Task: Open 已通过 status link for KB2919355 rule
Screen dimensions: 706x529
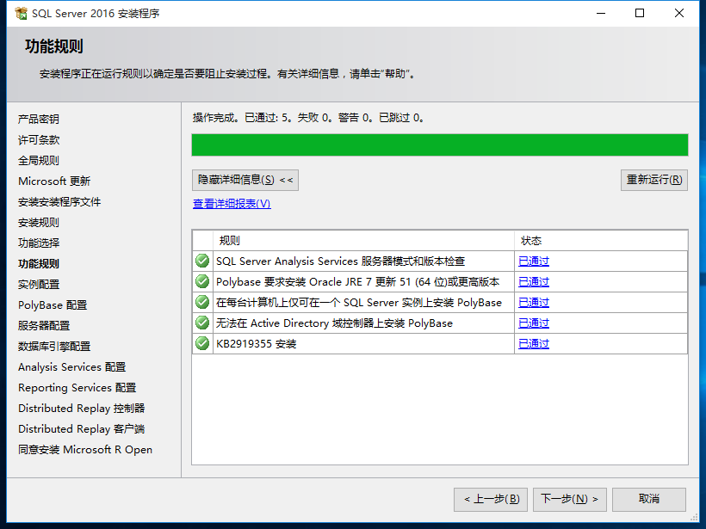Action: click(534, 344)
